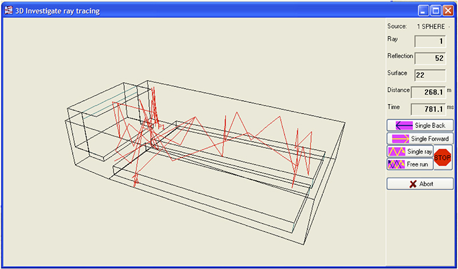Select the P1 receiver label in model
The height and width of the screenshot is (269, 458).
[161, 126]
